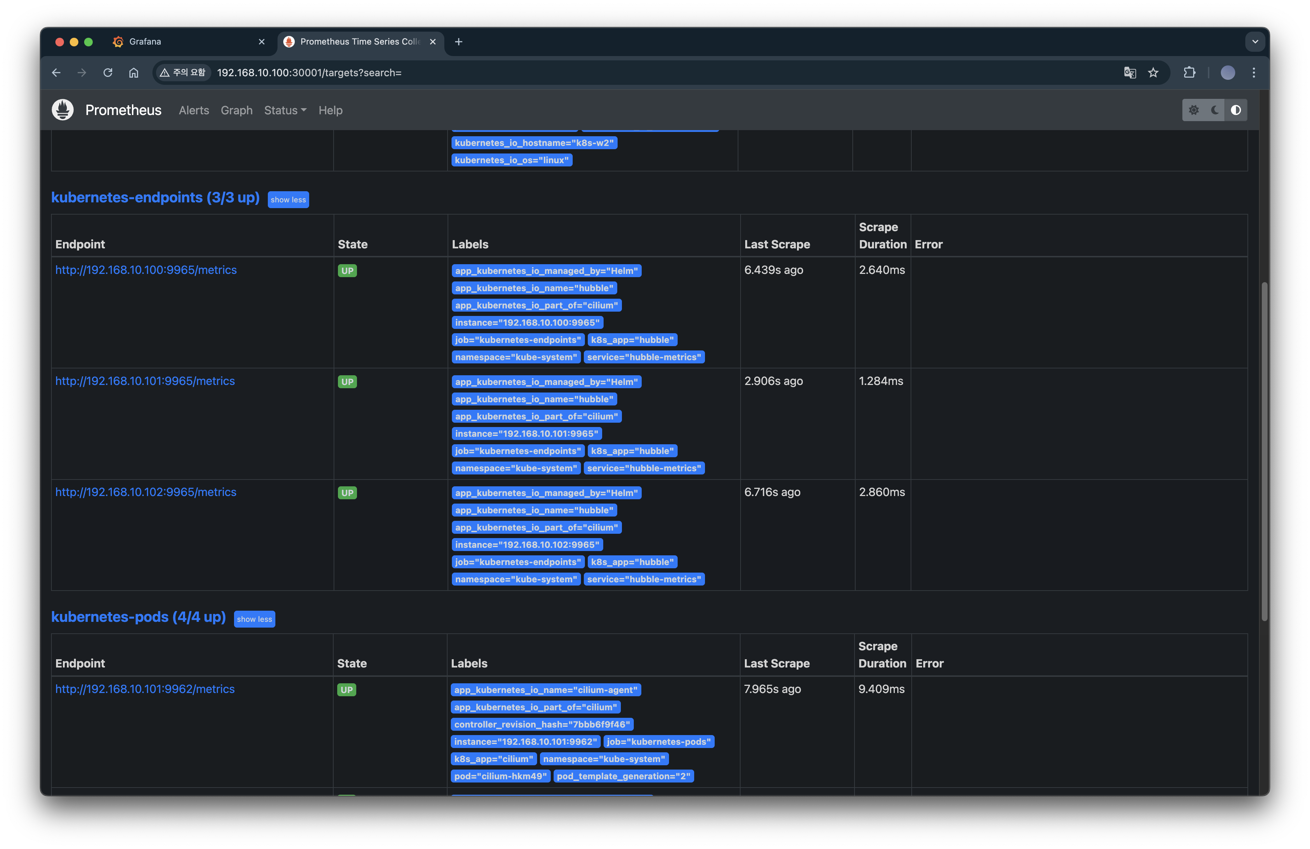The height and width of the screenshot is (849, 1310).
Task: Open http://192.168.10.100:9965/metrics endpoint link
Action: coord(146,270)
